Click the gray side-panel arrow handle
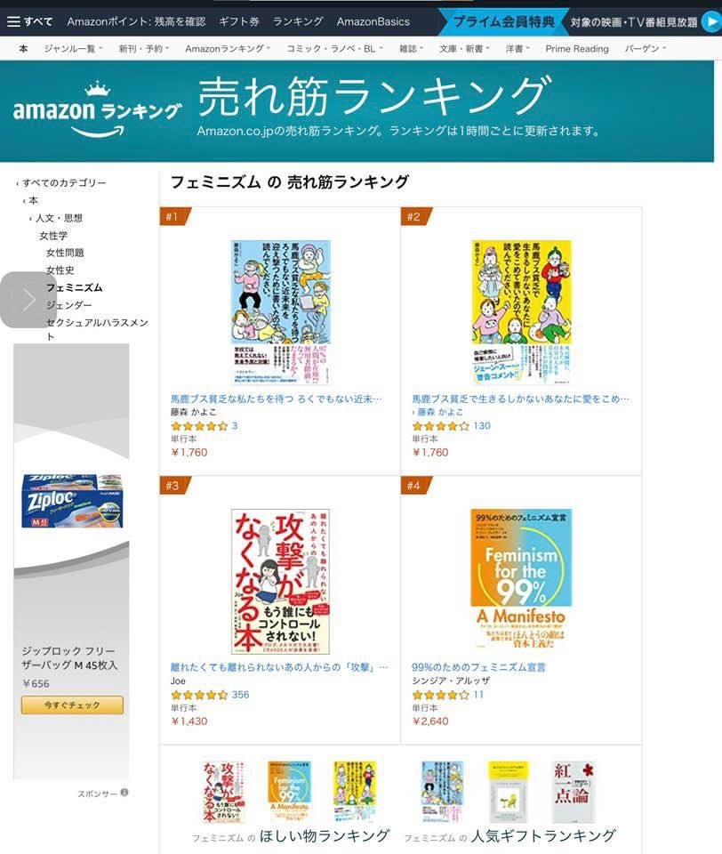722x854 pixels. pyautogui.click(x=28, y=300)
